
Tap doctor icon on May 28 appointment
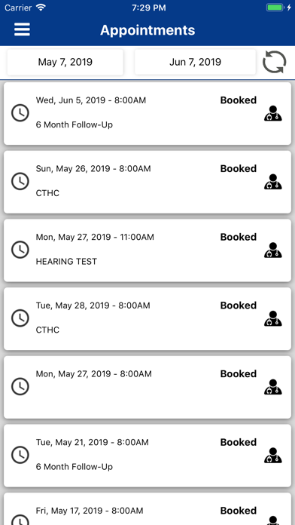click(x=273, y=318)
